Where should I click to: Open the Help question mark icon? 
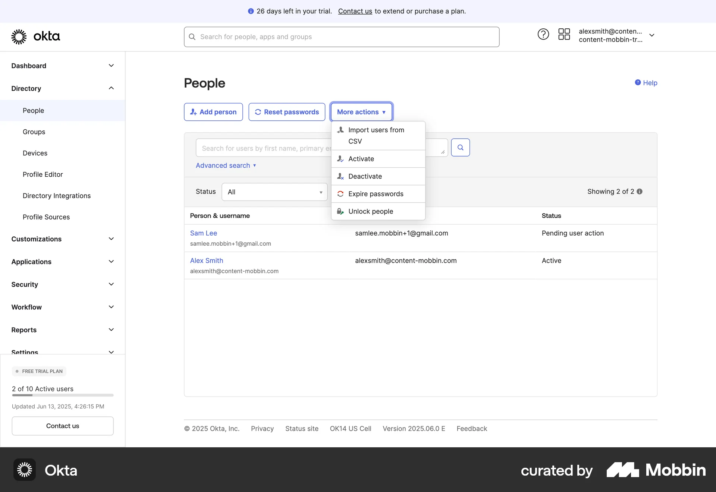(x=543, y=34)
